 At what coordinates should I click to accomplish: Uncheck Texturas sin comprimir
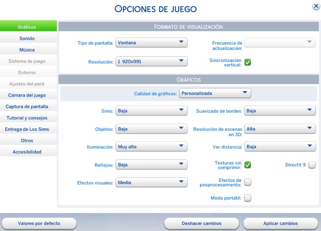coord(248,165)
